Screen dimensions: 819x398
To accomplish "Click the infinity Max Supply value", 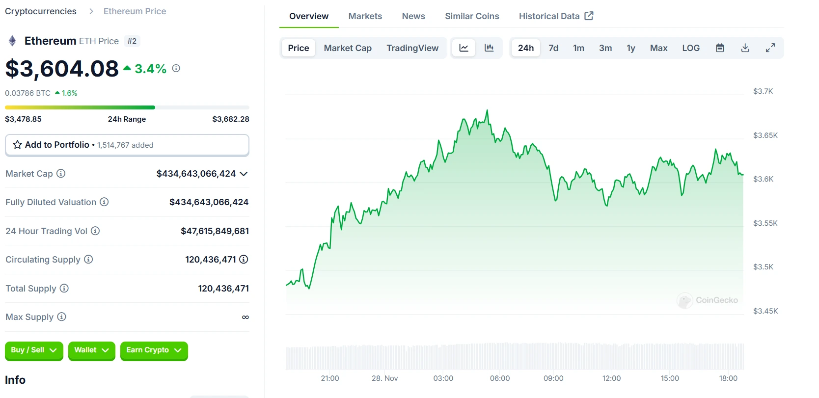I will [246, 318].
